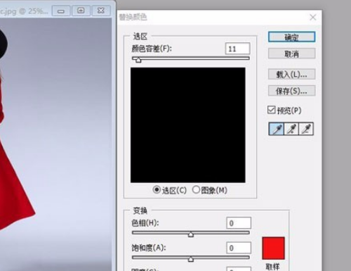
Task: Click the 饱和度(A) slider handle
Action: pyautogui.click(x=191, y=259)
